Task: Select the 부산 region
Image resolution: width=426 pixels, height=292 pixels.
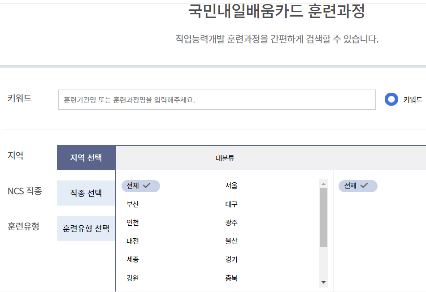Action: coord(133,204)
